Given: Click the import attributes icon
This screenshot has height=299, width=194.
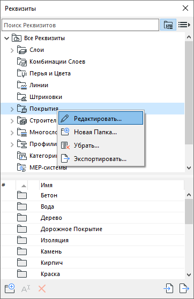Looking at the screenshot, I should [x=168, y=288].
